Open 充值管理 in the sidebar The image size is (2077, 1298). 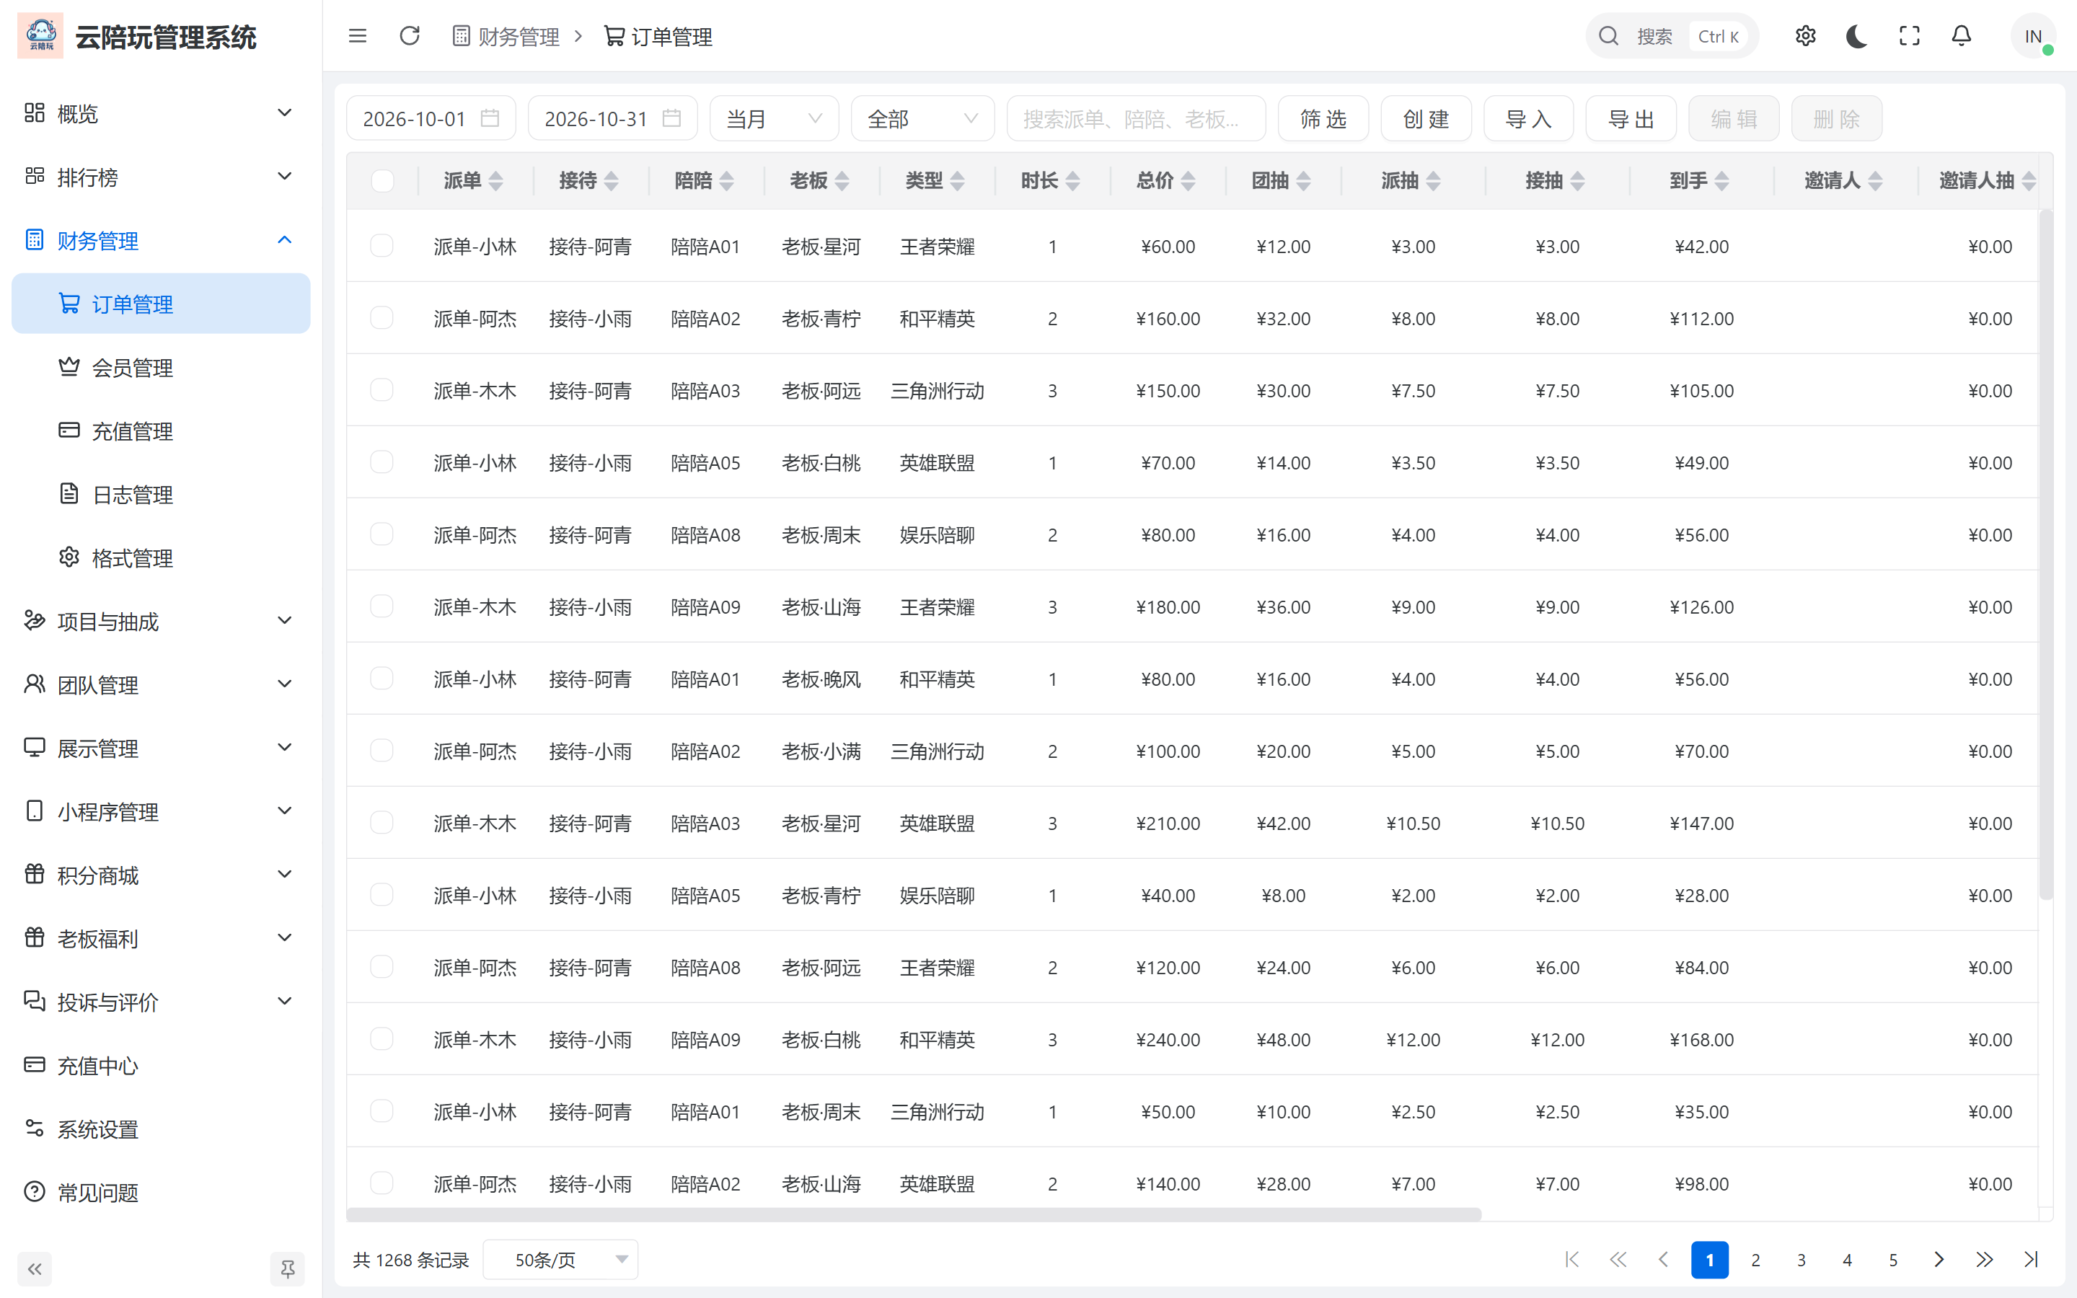click(161, 431)
